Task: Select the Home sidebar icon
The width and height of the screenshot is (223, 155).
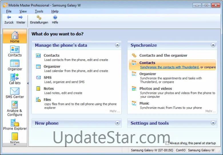Action: point(15,36)
